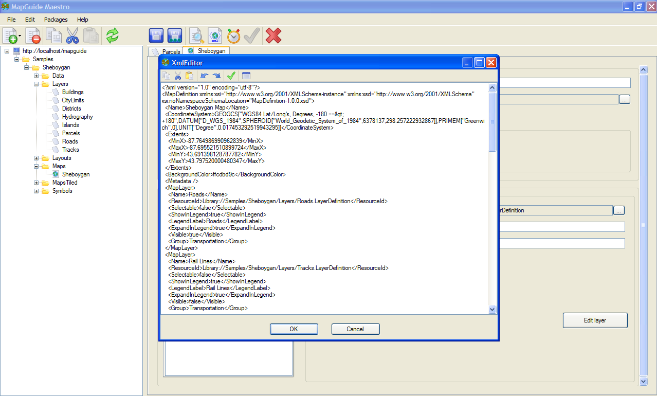This screenshot has width=657, height=396.
Task: Click the scissors Cut icon in main toolbar
Action: click(x=72, y=35)
